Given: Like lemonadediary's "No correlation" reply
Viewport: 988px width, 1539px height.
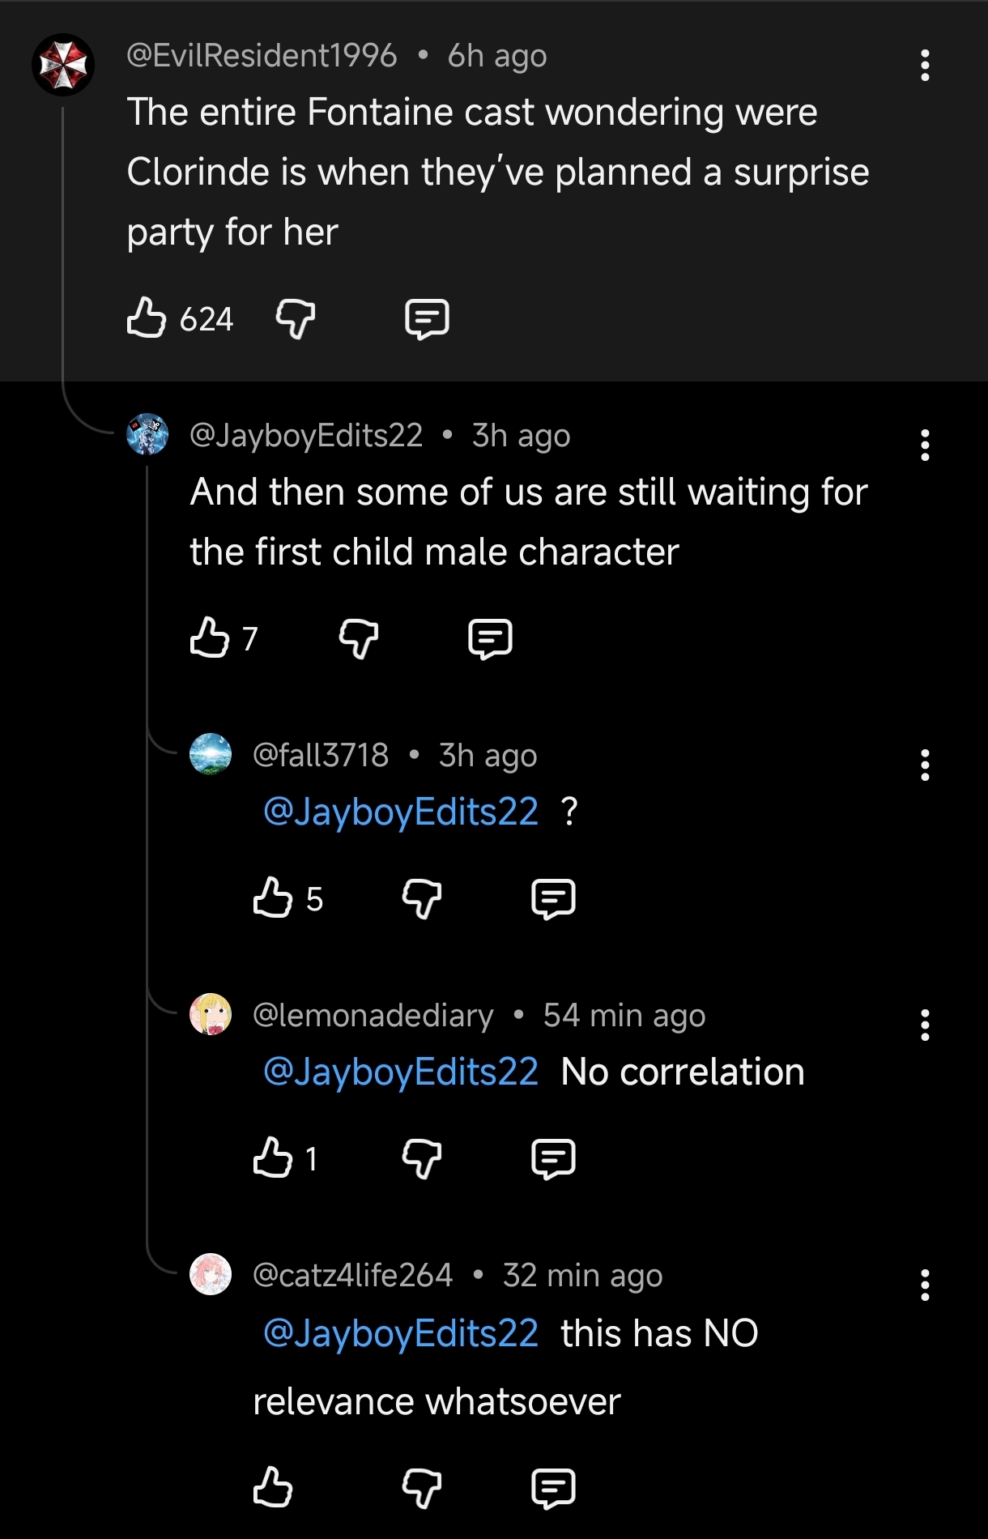Looking at the screenshot, I should tap(273, 1157).
